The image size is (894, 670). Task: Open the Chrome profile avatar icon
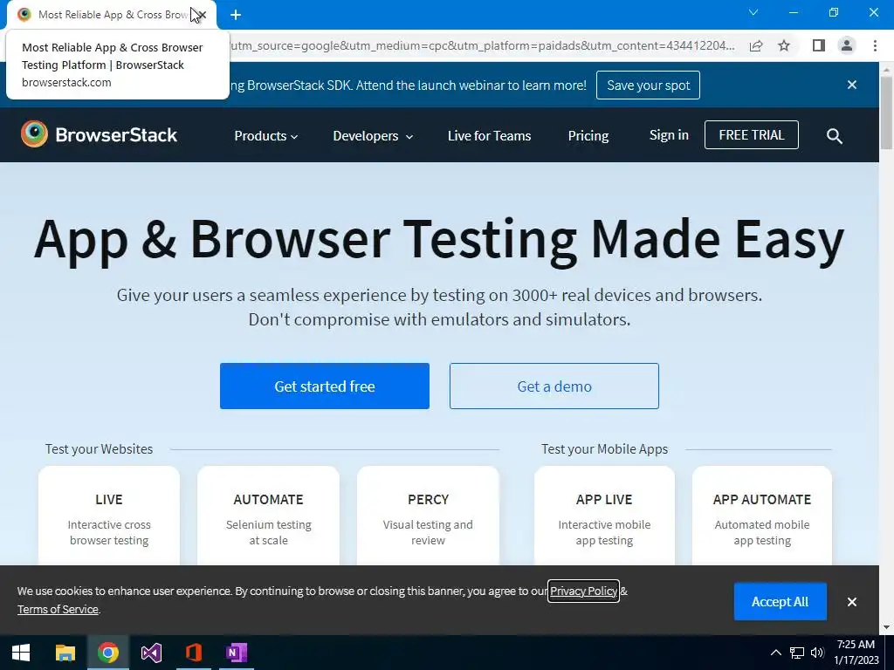tap(847, 45)
